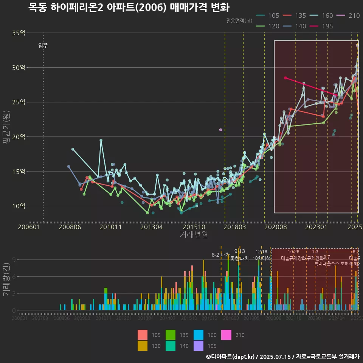The image size is (363, 363).
Task: Click the chart title 목동 하이페리온2 아파트(2006) 매매가격 변화
Action: pos(129,8)
